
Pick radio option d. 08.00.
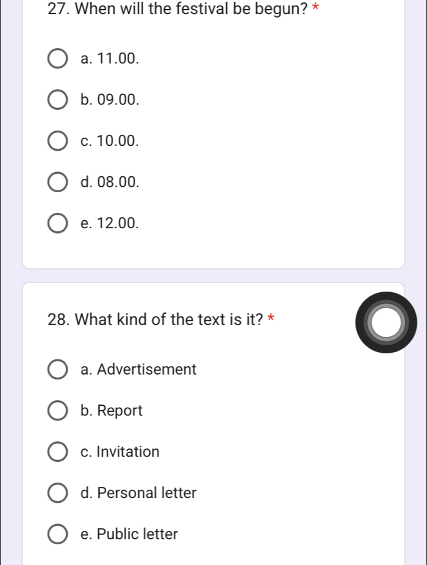point(58,182)
